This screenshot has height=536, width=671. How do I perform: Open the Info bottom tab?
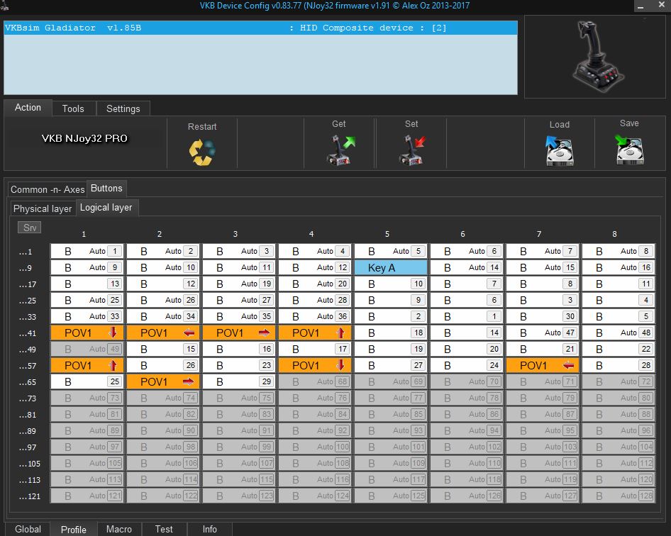pos(210,529)
